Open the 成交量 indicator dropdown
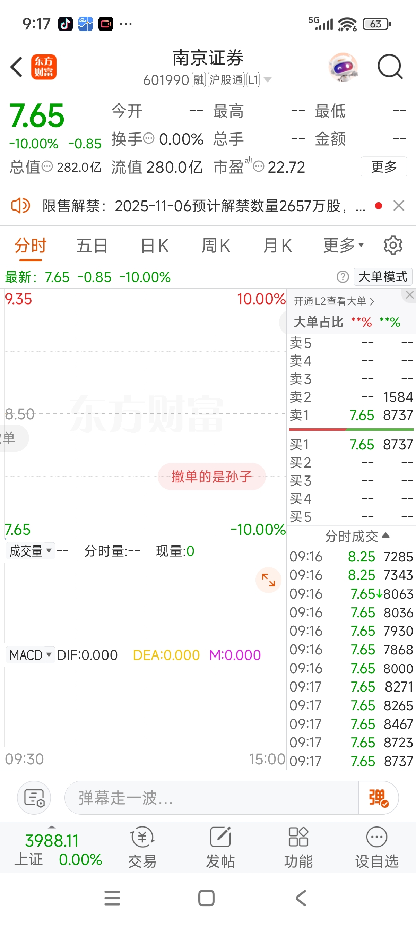The image size is (416, 926). point(31,551)
